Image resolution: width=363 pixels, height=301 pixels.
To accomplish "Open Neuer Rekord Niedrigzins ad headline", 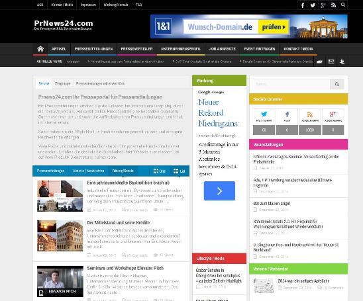I will (x=219, y=113).
